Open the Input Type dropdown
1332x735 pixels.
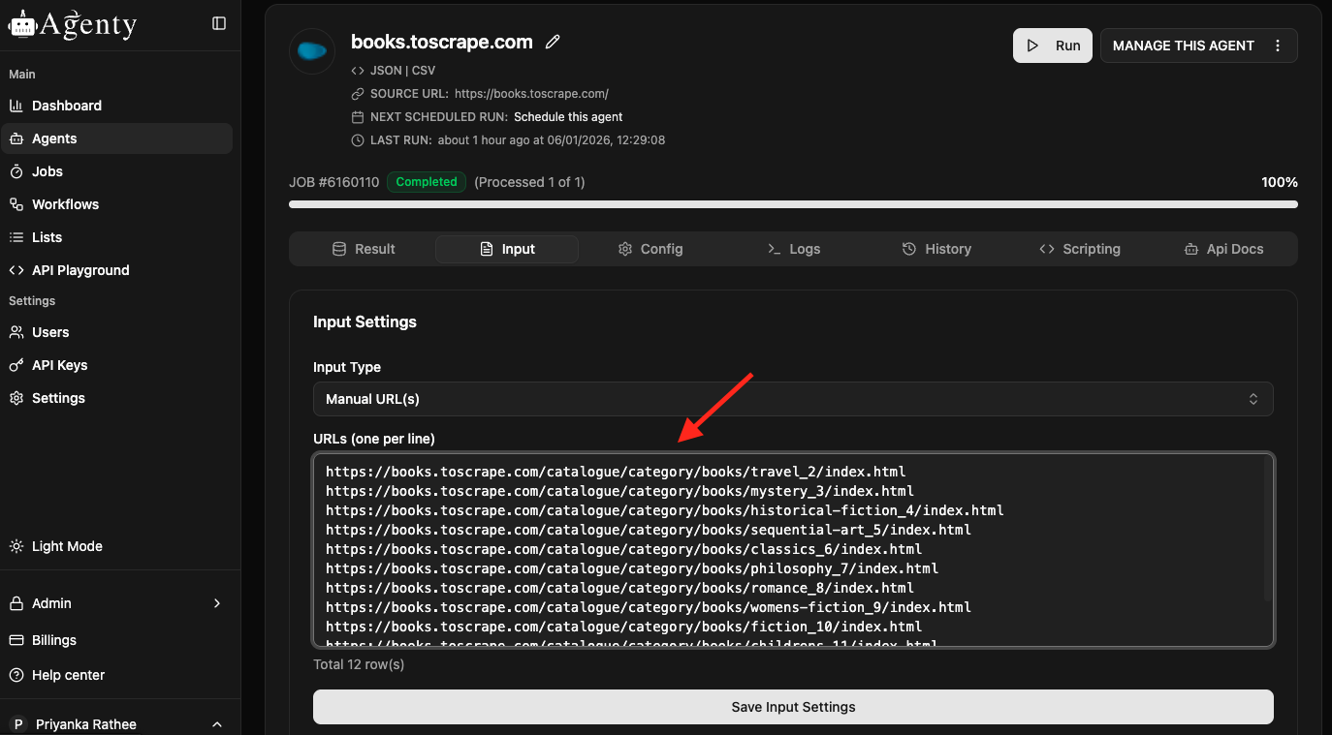point(792,399)
